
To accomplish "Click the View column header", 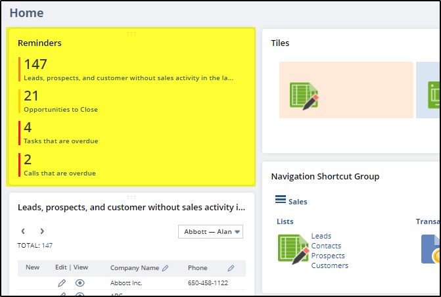I will coord(81,267).
